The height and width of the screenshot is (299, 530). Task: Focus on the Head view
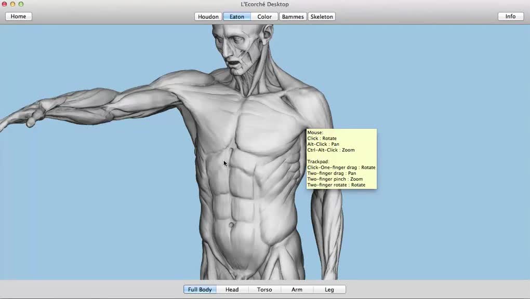232,290
